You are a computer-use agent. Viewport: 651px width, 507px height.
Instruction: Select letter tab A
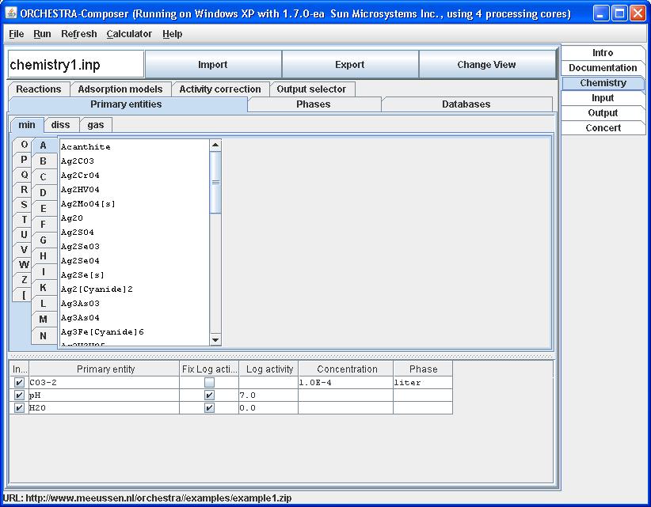click(44, 146)
